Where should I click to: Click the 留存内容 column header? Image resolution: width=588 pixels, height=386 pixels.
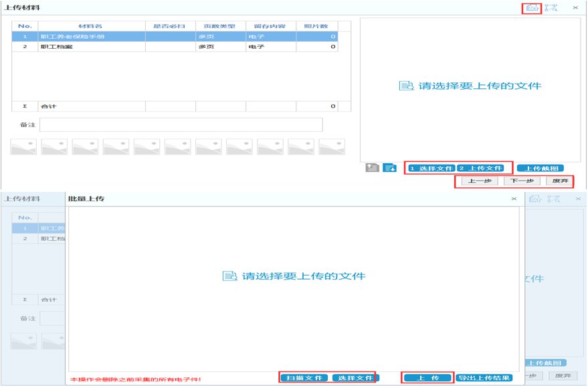tap(271, 26)
